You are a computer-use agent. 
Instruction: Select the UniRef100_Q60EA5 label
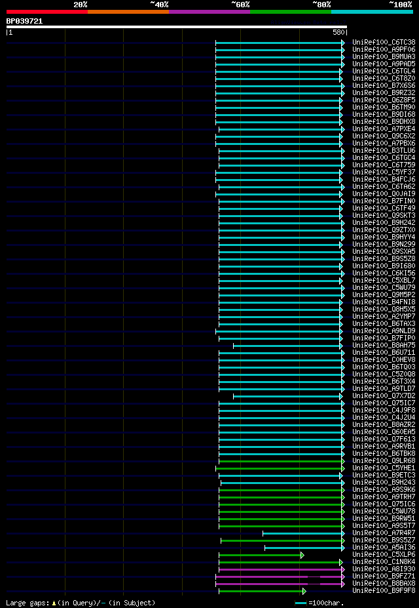click(384, 432)
